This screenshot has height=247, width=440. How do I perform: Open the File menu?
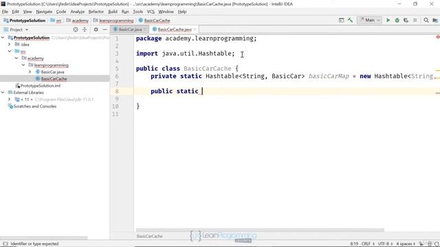(x=5, y=12)
